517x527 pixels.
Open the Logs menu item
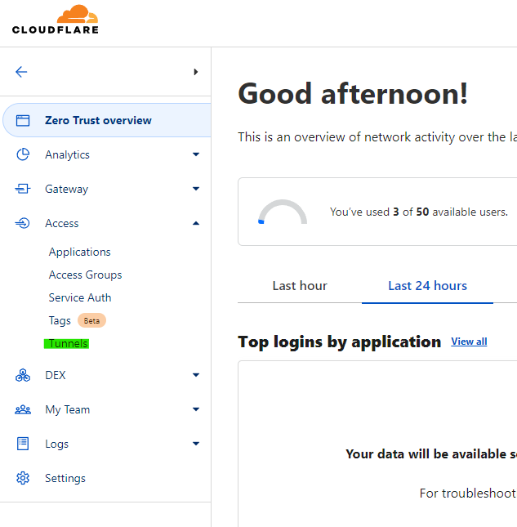57,444
